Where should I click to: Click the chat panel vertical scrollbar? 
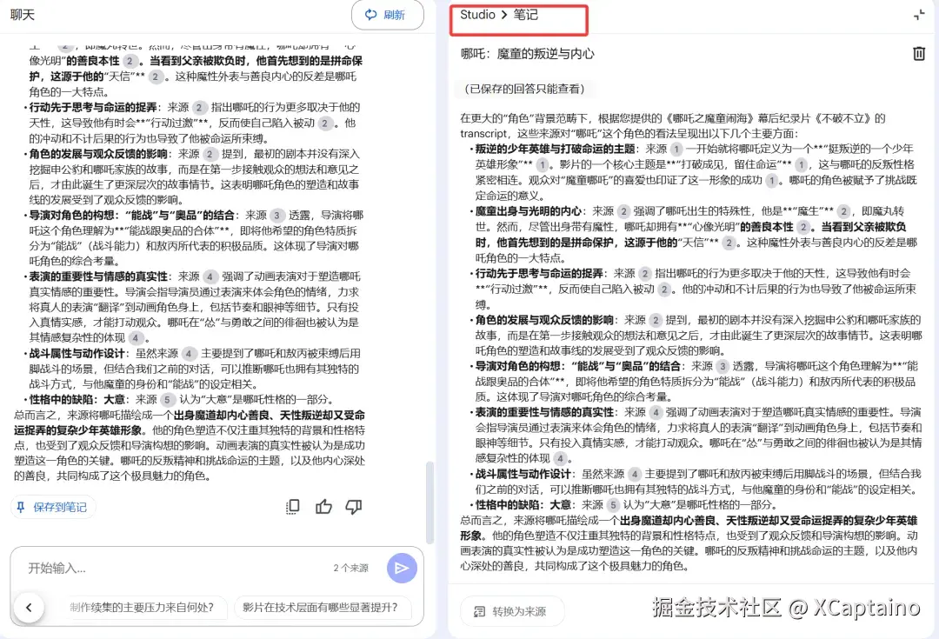[x=429, y=502]
